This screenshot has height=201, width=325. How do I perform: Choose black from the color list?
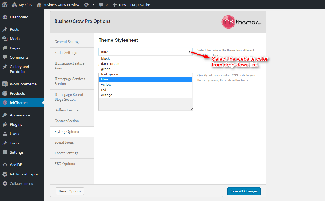pos(145,58)
